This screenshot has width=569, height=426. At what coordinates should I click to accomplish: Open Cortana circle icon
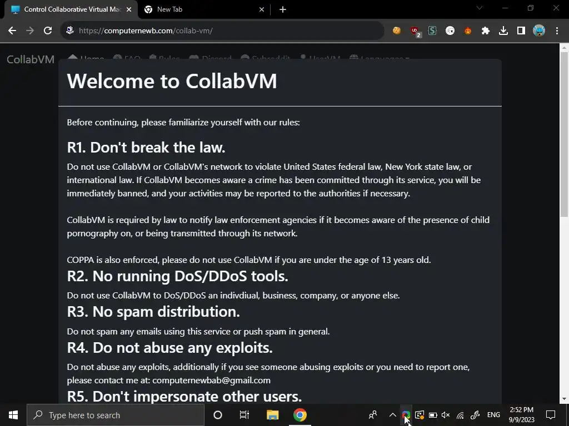(218, 415)
